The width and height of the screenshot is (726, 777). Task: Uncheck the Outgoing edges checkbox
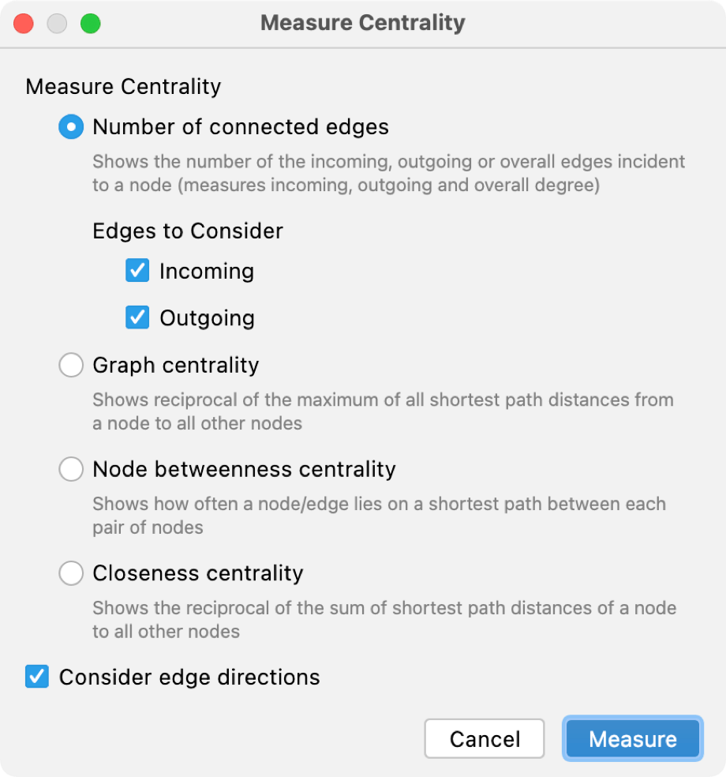(137, 317)
